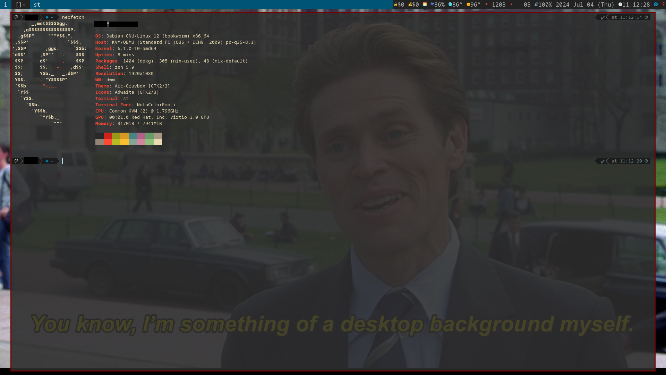Toggle the checkmark beside 'at 11:12:14'

pyautogui.click(x=603, y=17)
